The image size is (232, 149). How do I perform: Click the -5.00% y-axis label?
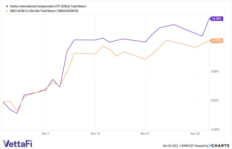214,129
